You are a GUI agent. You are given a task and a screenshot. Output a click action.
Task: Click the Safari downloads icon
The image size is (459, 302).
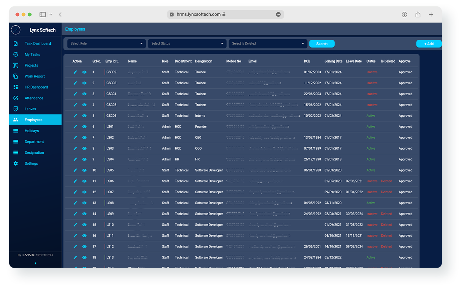tap(404, 14)
